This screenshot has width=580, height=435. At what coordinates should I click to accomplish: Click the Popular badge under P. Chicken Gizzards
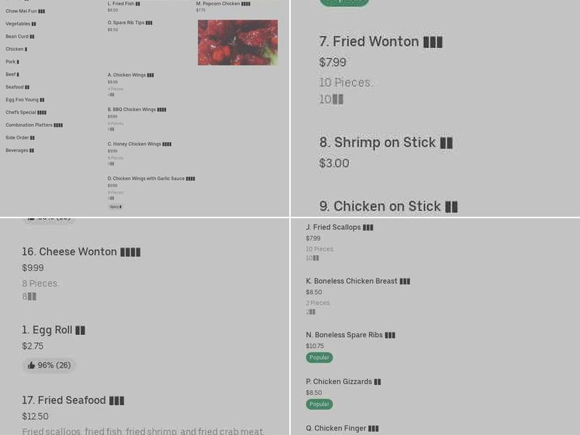[319, 404]
